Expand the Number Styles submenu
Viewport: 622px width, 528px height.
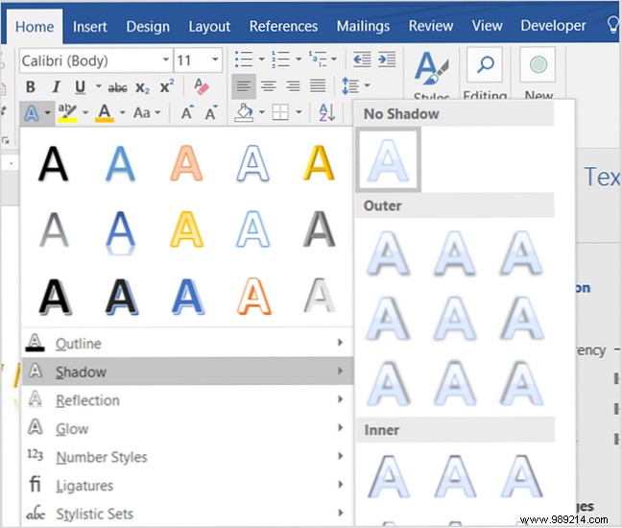(x=187, y=457)
